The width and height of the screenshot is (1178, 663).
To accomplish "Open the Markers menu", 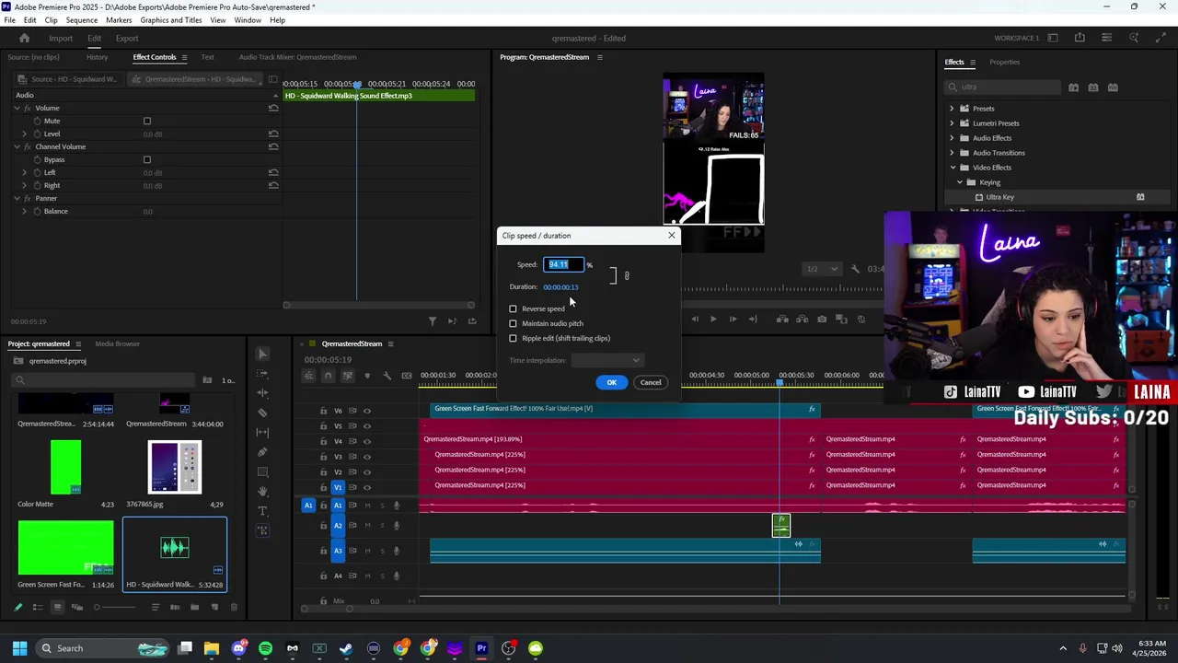I will coord(119,20).
